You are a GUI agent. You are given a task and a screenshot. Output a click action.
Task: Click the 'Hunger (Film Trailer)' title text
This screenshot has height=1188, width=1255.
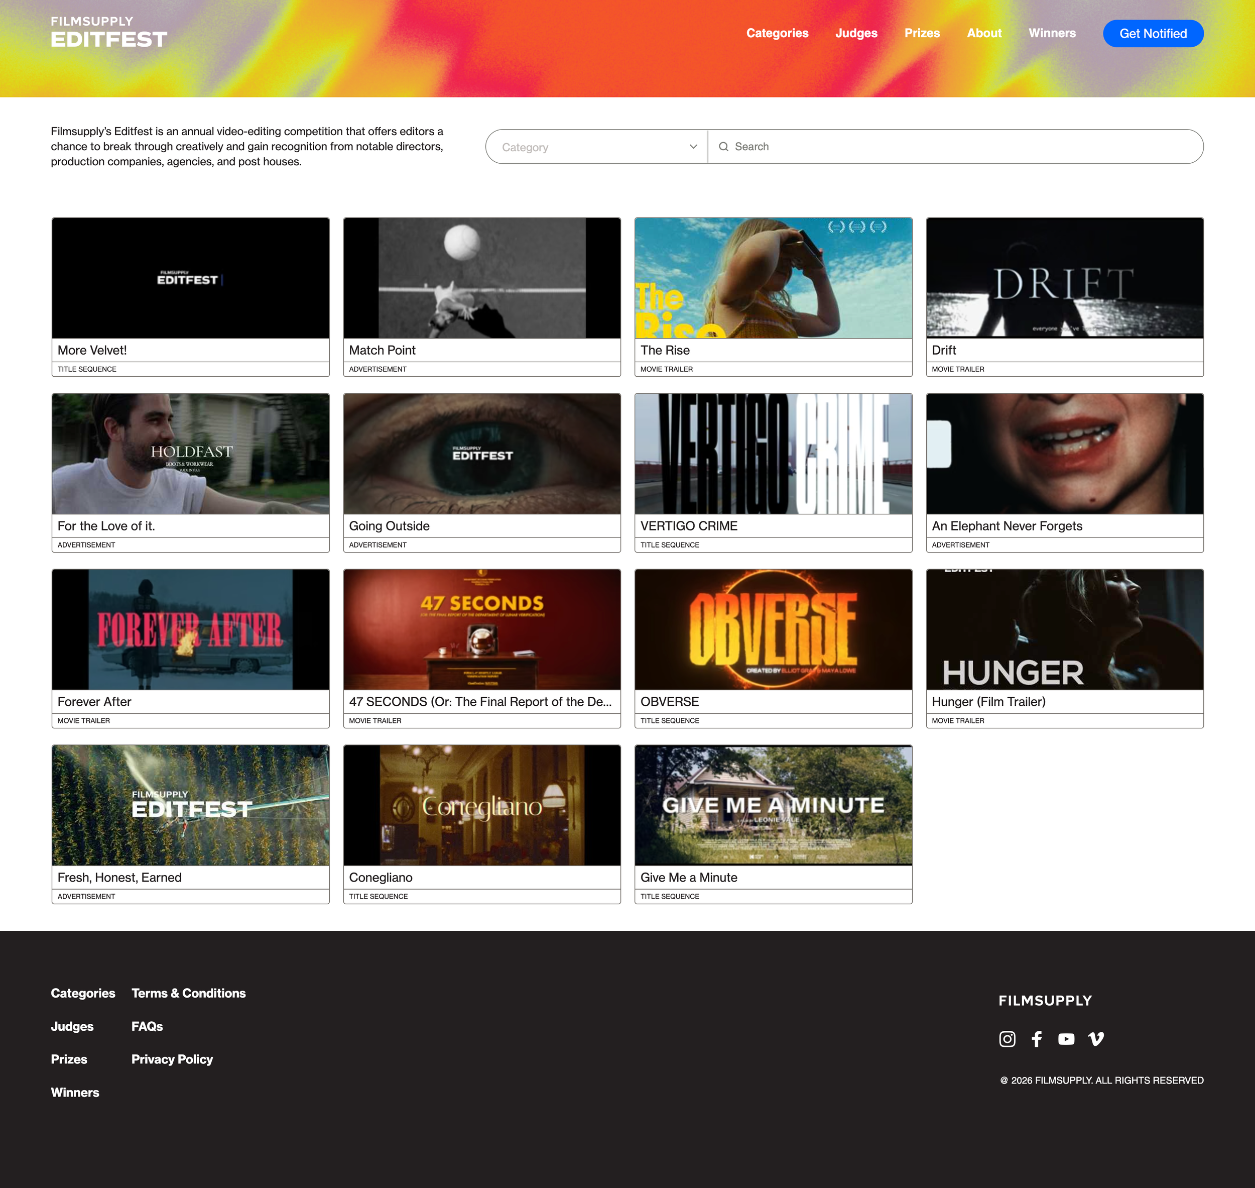click(x=988, y=702)
